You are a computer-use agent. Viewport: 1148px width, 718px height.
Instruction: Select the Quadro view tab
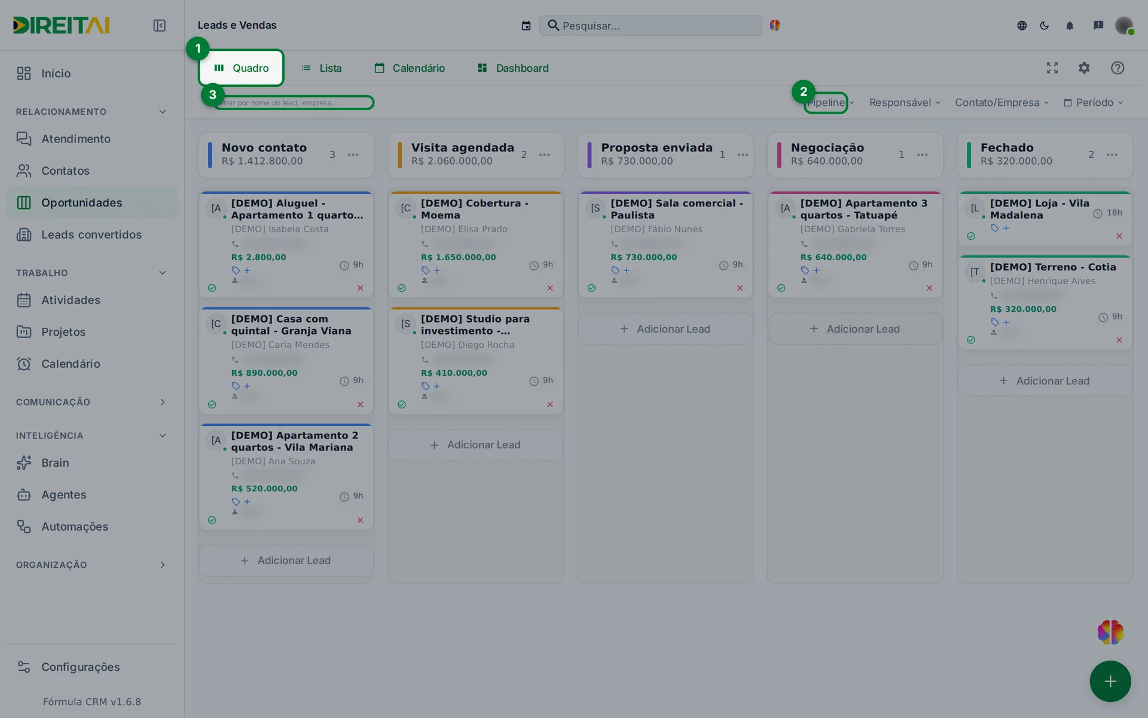(x=242, y=68)
